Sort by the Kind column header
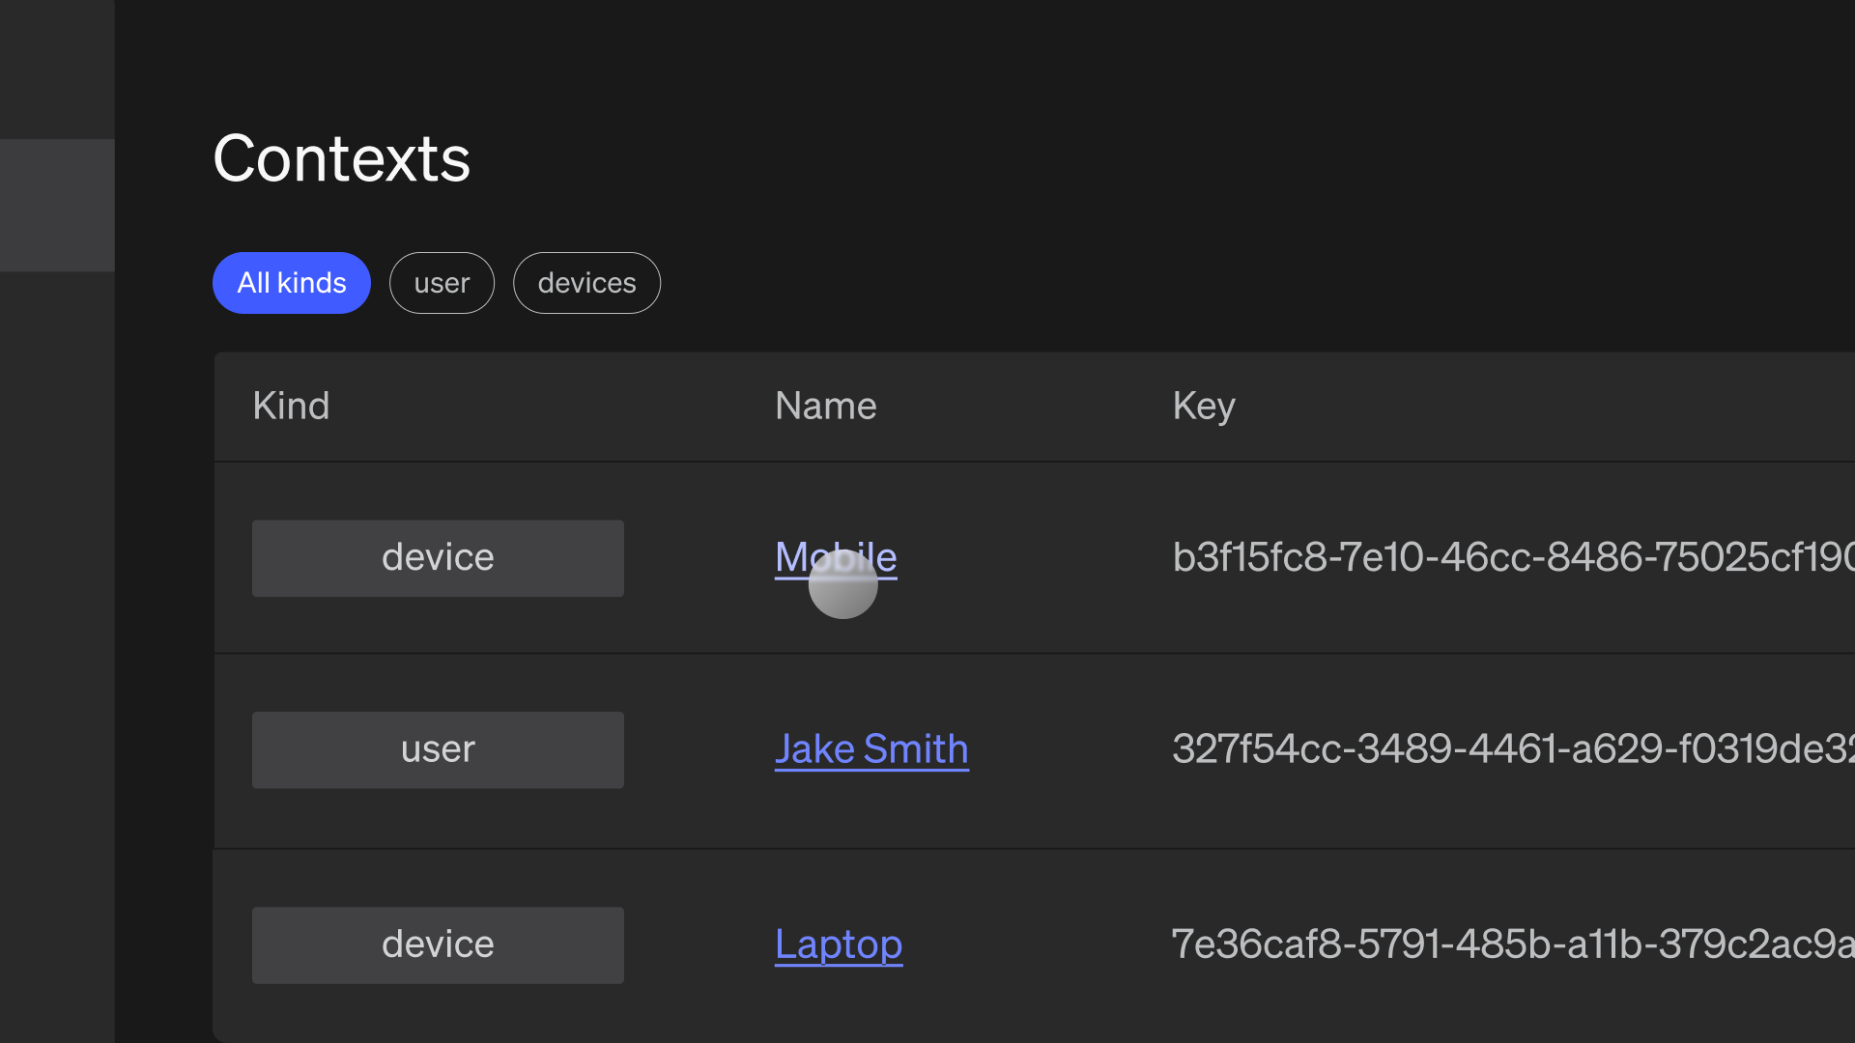The height and width of the screenshot is (1043, 1855). coord(291,406)
